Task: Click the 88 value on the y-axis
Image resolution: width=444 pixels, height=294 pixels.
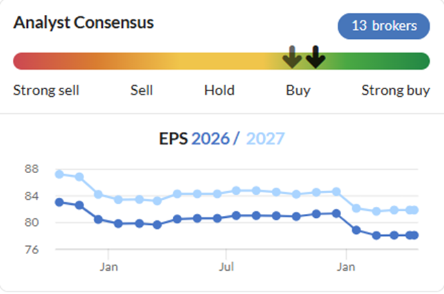Action: (x=32, y=169)
